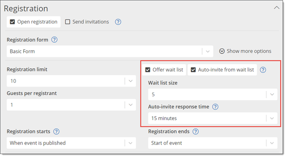Click the Registration limit label
The image size is (286, 157).
pos(27,69)
